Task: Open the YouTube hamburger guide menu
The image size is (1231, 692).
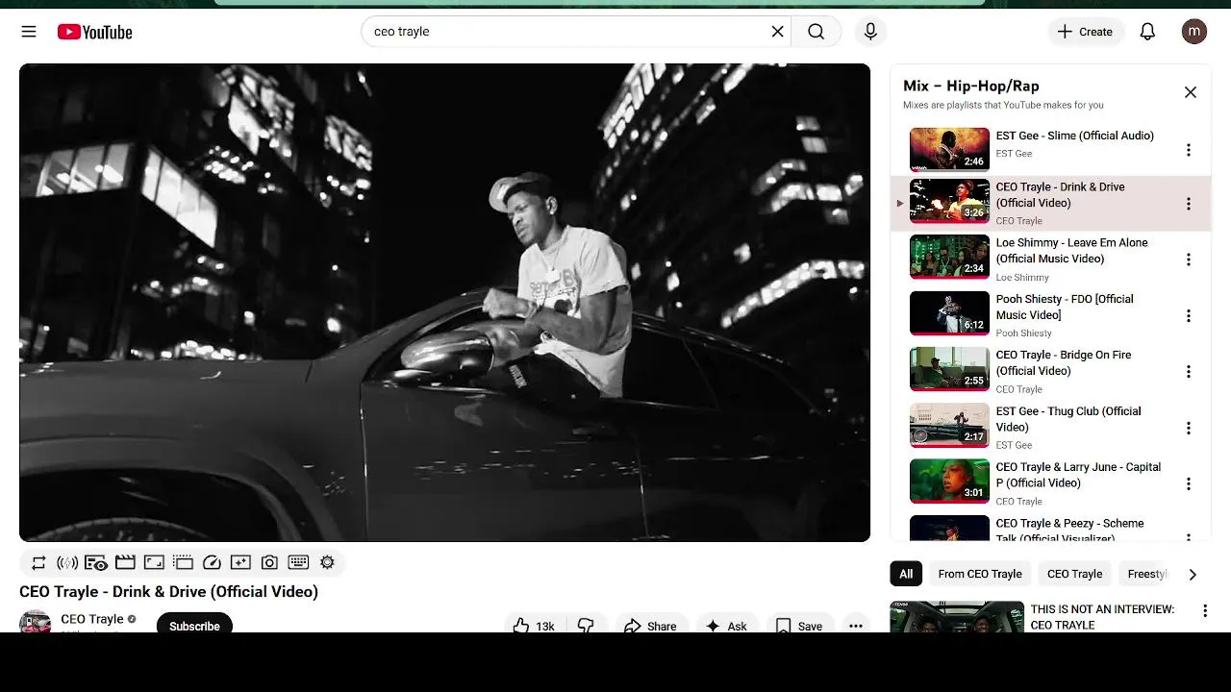Action: [29, 32]
